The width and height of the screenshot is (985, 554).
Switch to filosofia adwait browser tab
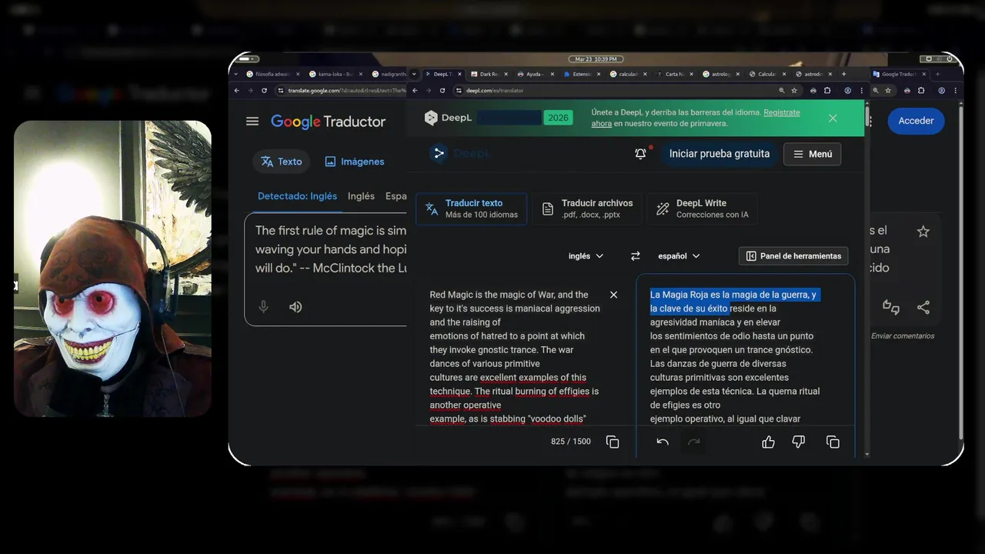272,74
